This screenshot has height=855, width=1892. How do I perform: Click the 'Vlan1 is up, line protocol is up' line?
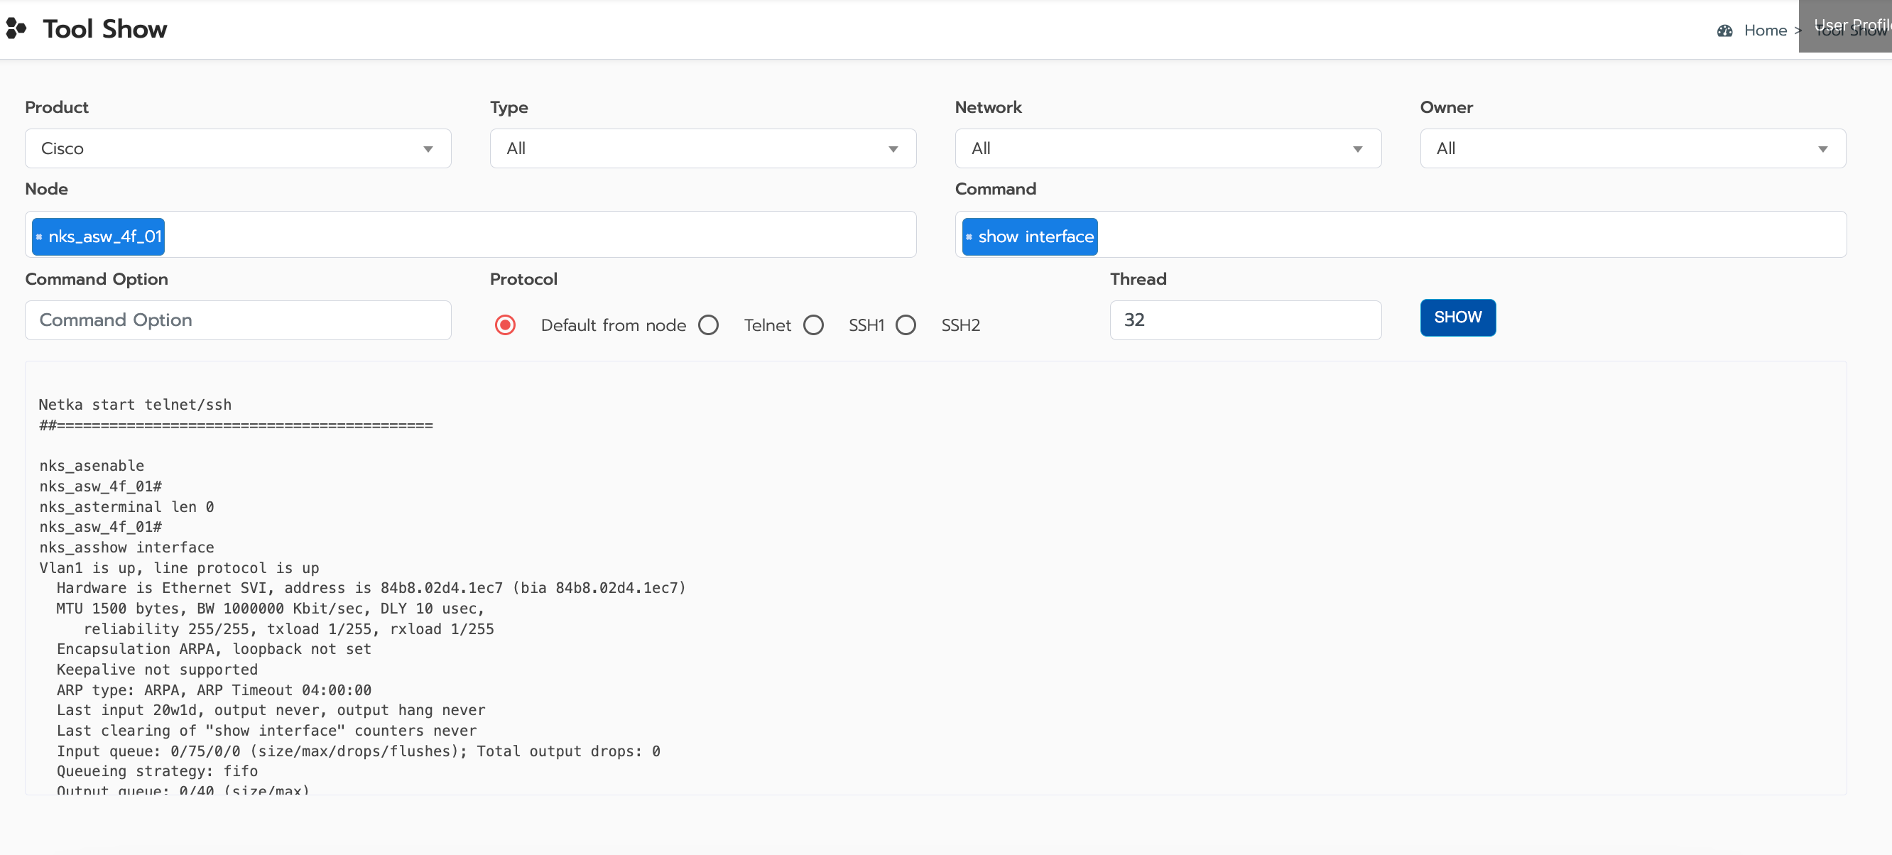179,568
